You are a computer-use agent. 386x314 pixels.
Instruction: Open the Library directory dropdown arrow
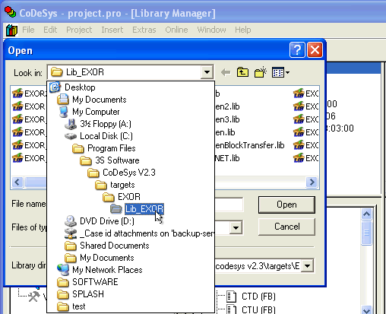point(308,266)
